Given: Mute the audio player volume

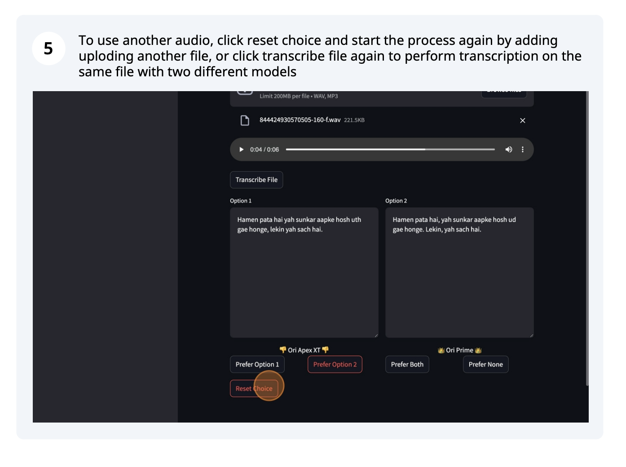Looking at the screenshot, I should pos(509,150).
